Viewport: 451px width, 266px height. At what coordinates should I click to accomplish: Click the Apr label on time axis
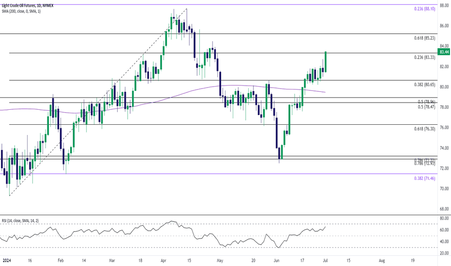[x=164, y=261]
